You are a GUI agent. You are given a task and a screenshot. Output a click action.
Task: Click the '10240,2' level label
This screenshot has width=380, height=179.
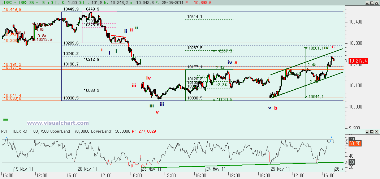point(71,54)
